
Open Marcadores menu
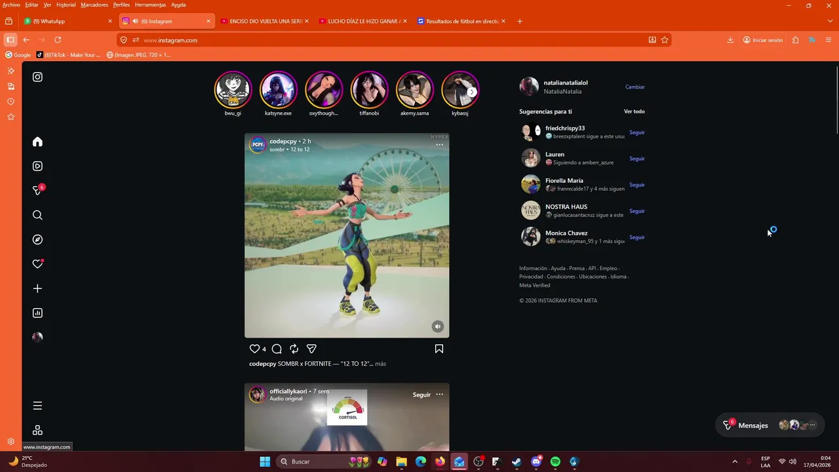pyautogui.click(x=94, y=5)
